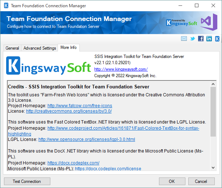Image resolution: width=222 pixels, height=188 pixels.
Task: Click the Visual Studio logo in banner
Action: click(209, 22)
